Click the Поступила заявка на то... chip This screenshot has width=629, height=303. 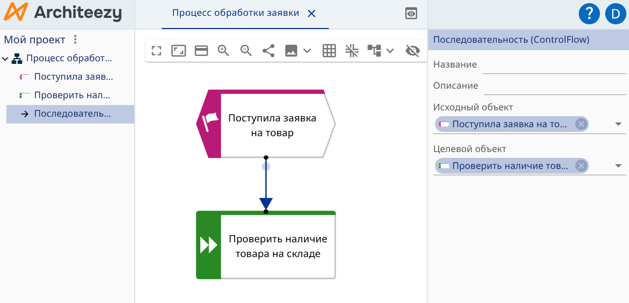(x=512, y=124)
